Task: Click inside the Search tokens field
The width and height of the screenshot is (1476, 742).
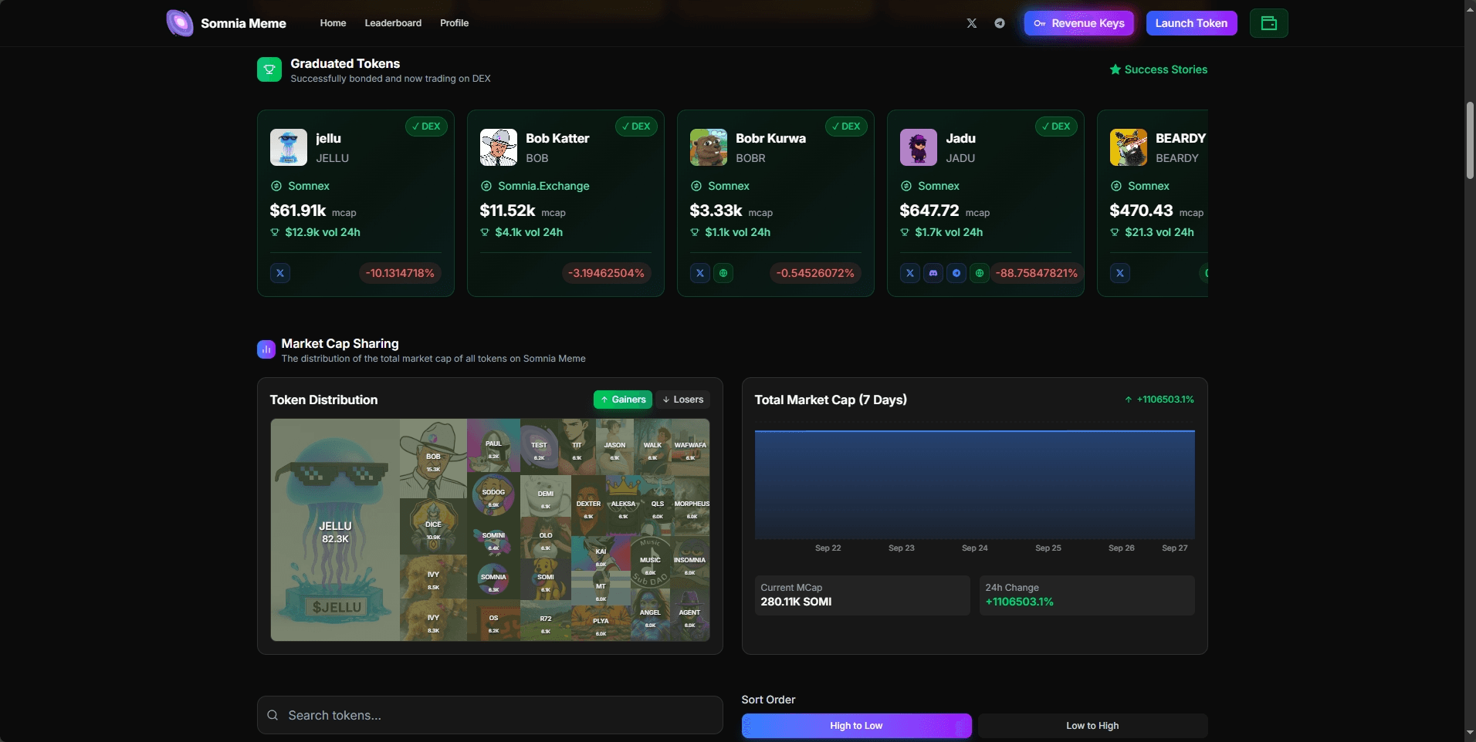Action: point(489,715)
